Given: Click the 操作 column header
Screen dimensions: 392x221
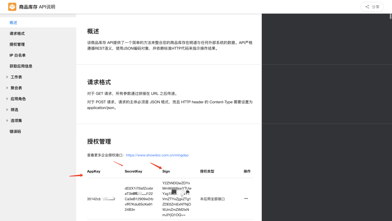Looking at the screenshot, I should click(247, 171).
